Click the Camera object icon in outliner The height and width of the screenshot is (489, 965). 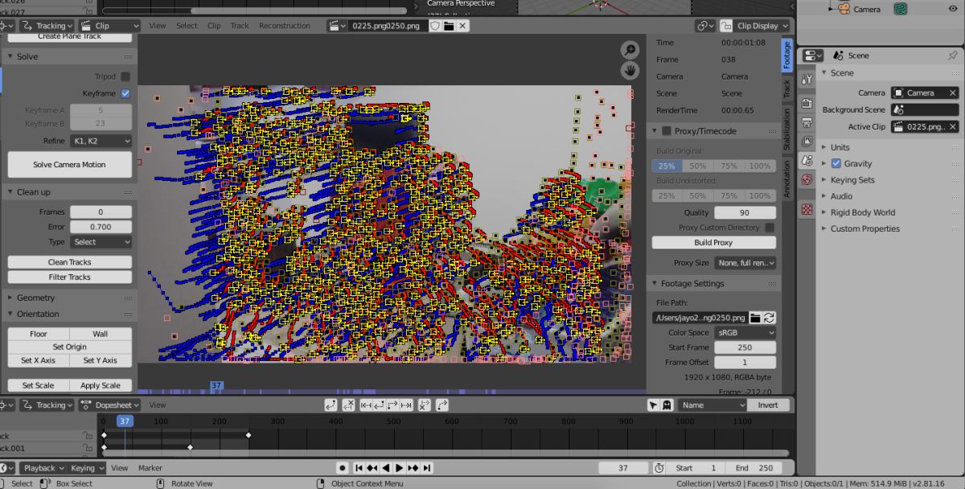pyautogui.click(x=844, y=9)
